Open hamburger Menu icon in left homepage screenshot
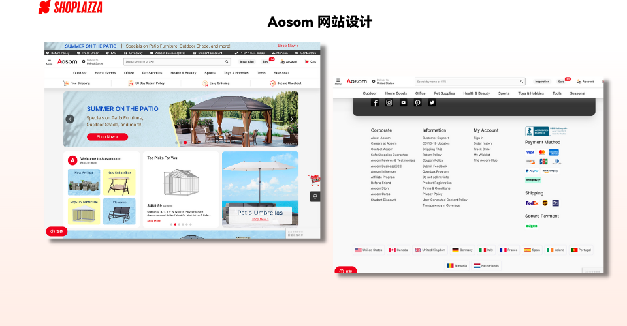Screen dimensions: 627x326 49,61
